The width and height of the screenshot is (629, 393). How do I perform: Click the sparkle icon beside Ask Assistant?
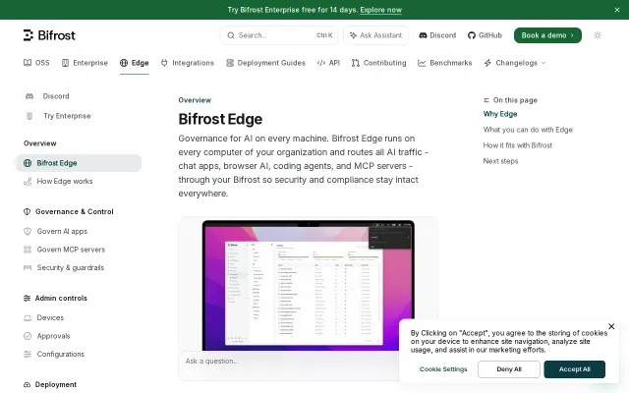353,35
